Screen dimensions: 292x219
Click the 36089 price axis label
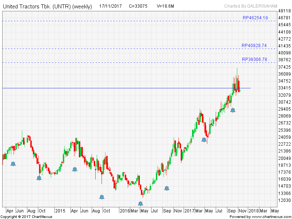(284, 74)
